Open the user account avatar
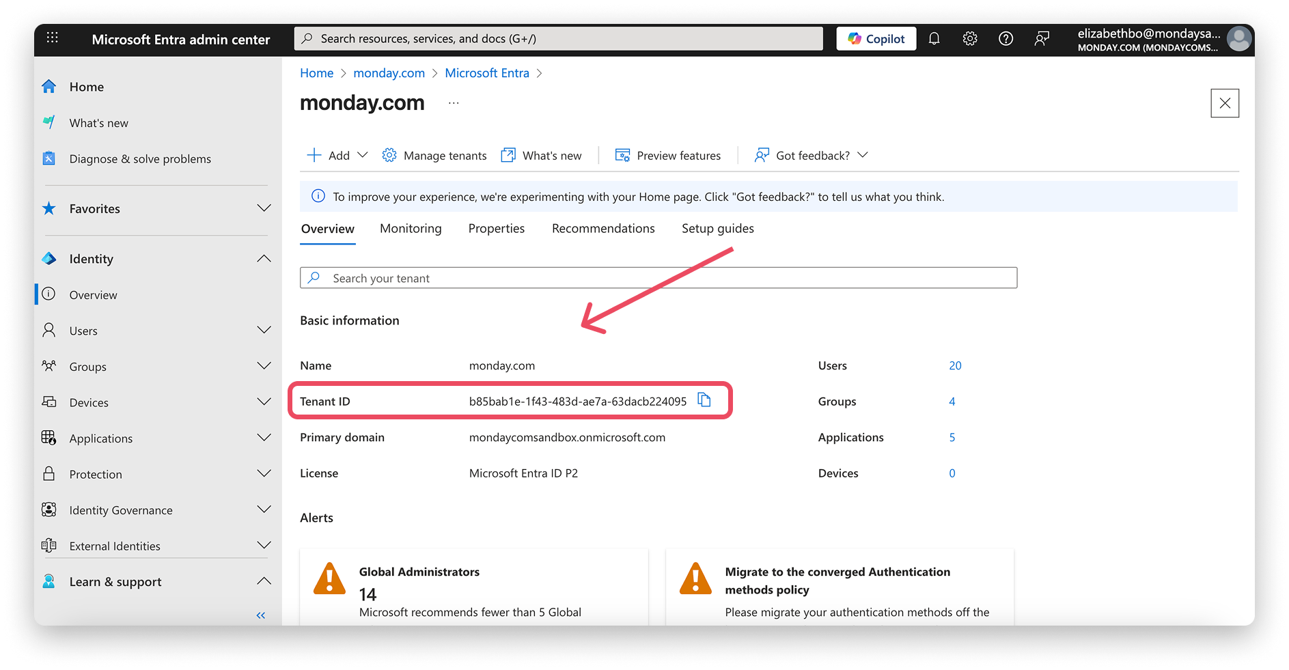The image size is (1289, 670). coord(1238,39)
